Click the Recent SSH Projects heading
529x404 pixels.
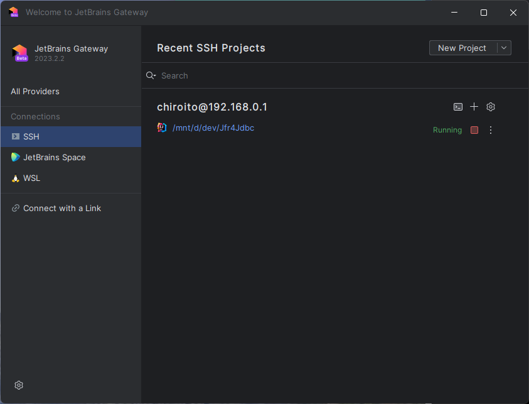[211, 48]
